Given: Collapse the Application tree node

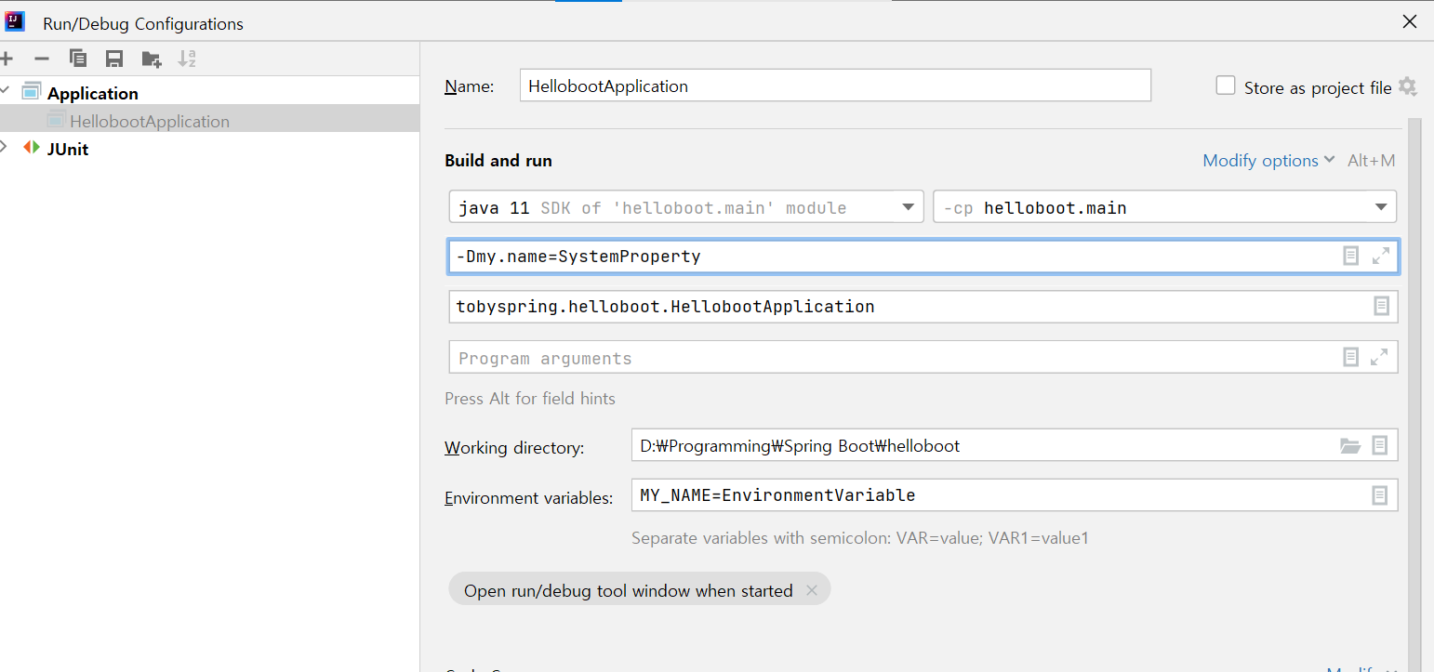Looking at the screenshot, I should point(6,93).
